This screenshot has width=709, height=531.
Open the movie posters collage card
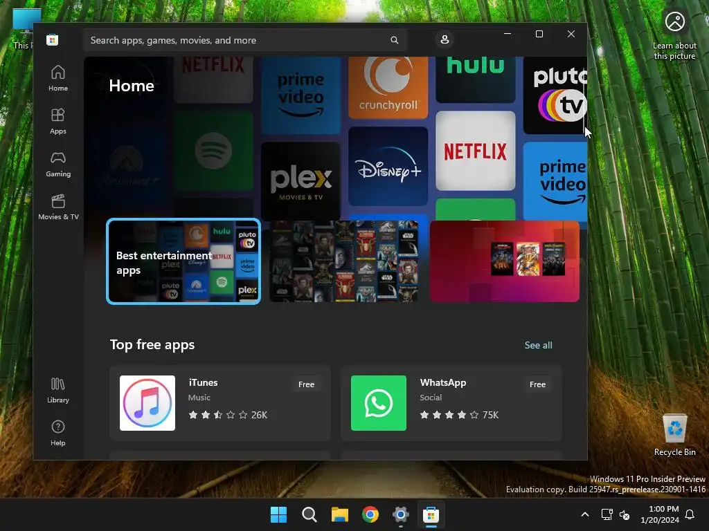tap(344, 261)
